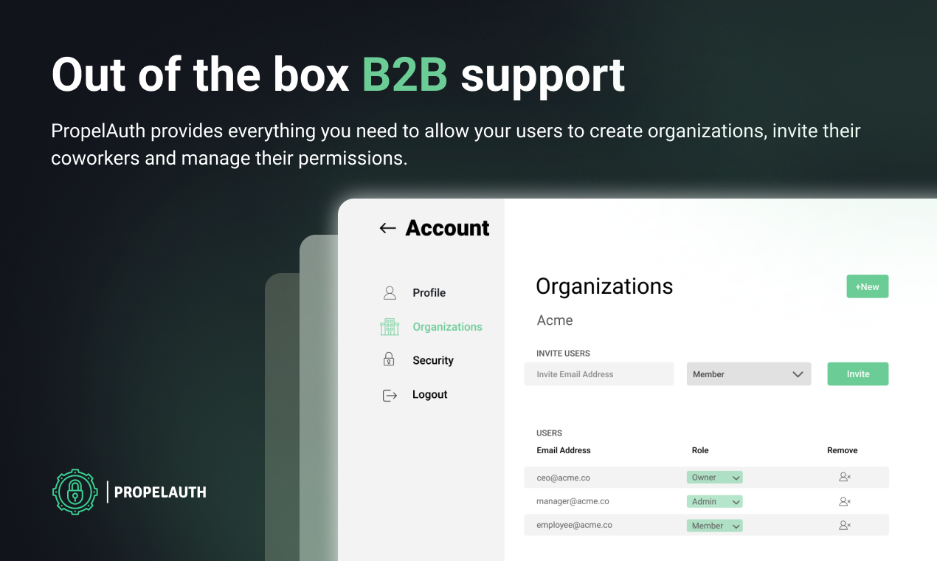
Task: Click the Organizations building icon
Action: (x=390, y=327)
